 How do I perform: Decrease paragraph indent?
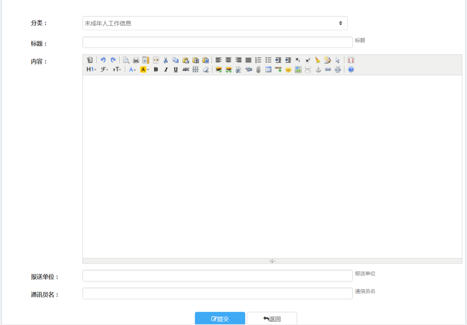288,60
